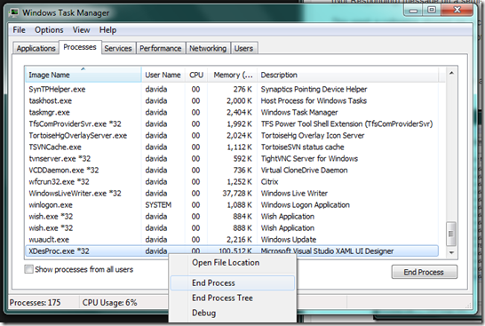This screenshot has height=326, width=485.
Task: Go to the Performance tab
Action: [161, 48]
